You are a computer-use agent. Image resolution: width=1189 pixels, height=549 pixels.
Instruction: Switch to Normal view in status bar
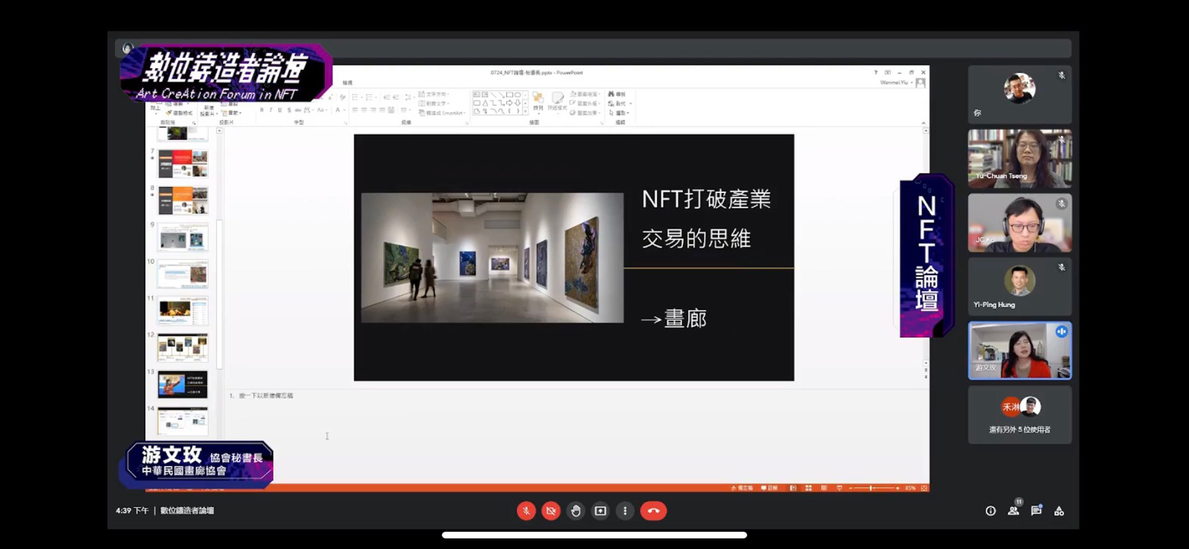[793, 488]
